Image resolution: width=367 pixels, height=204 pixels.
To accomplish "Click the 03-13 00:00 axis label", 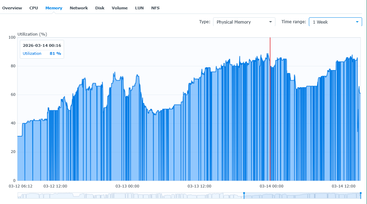I will click(x=127, y=186).
